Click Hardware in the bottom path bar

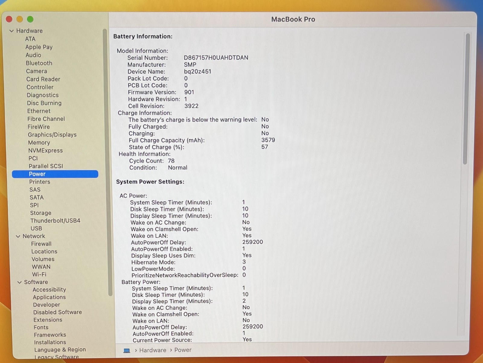(153, 350)
